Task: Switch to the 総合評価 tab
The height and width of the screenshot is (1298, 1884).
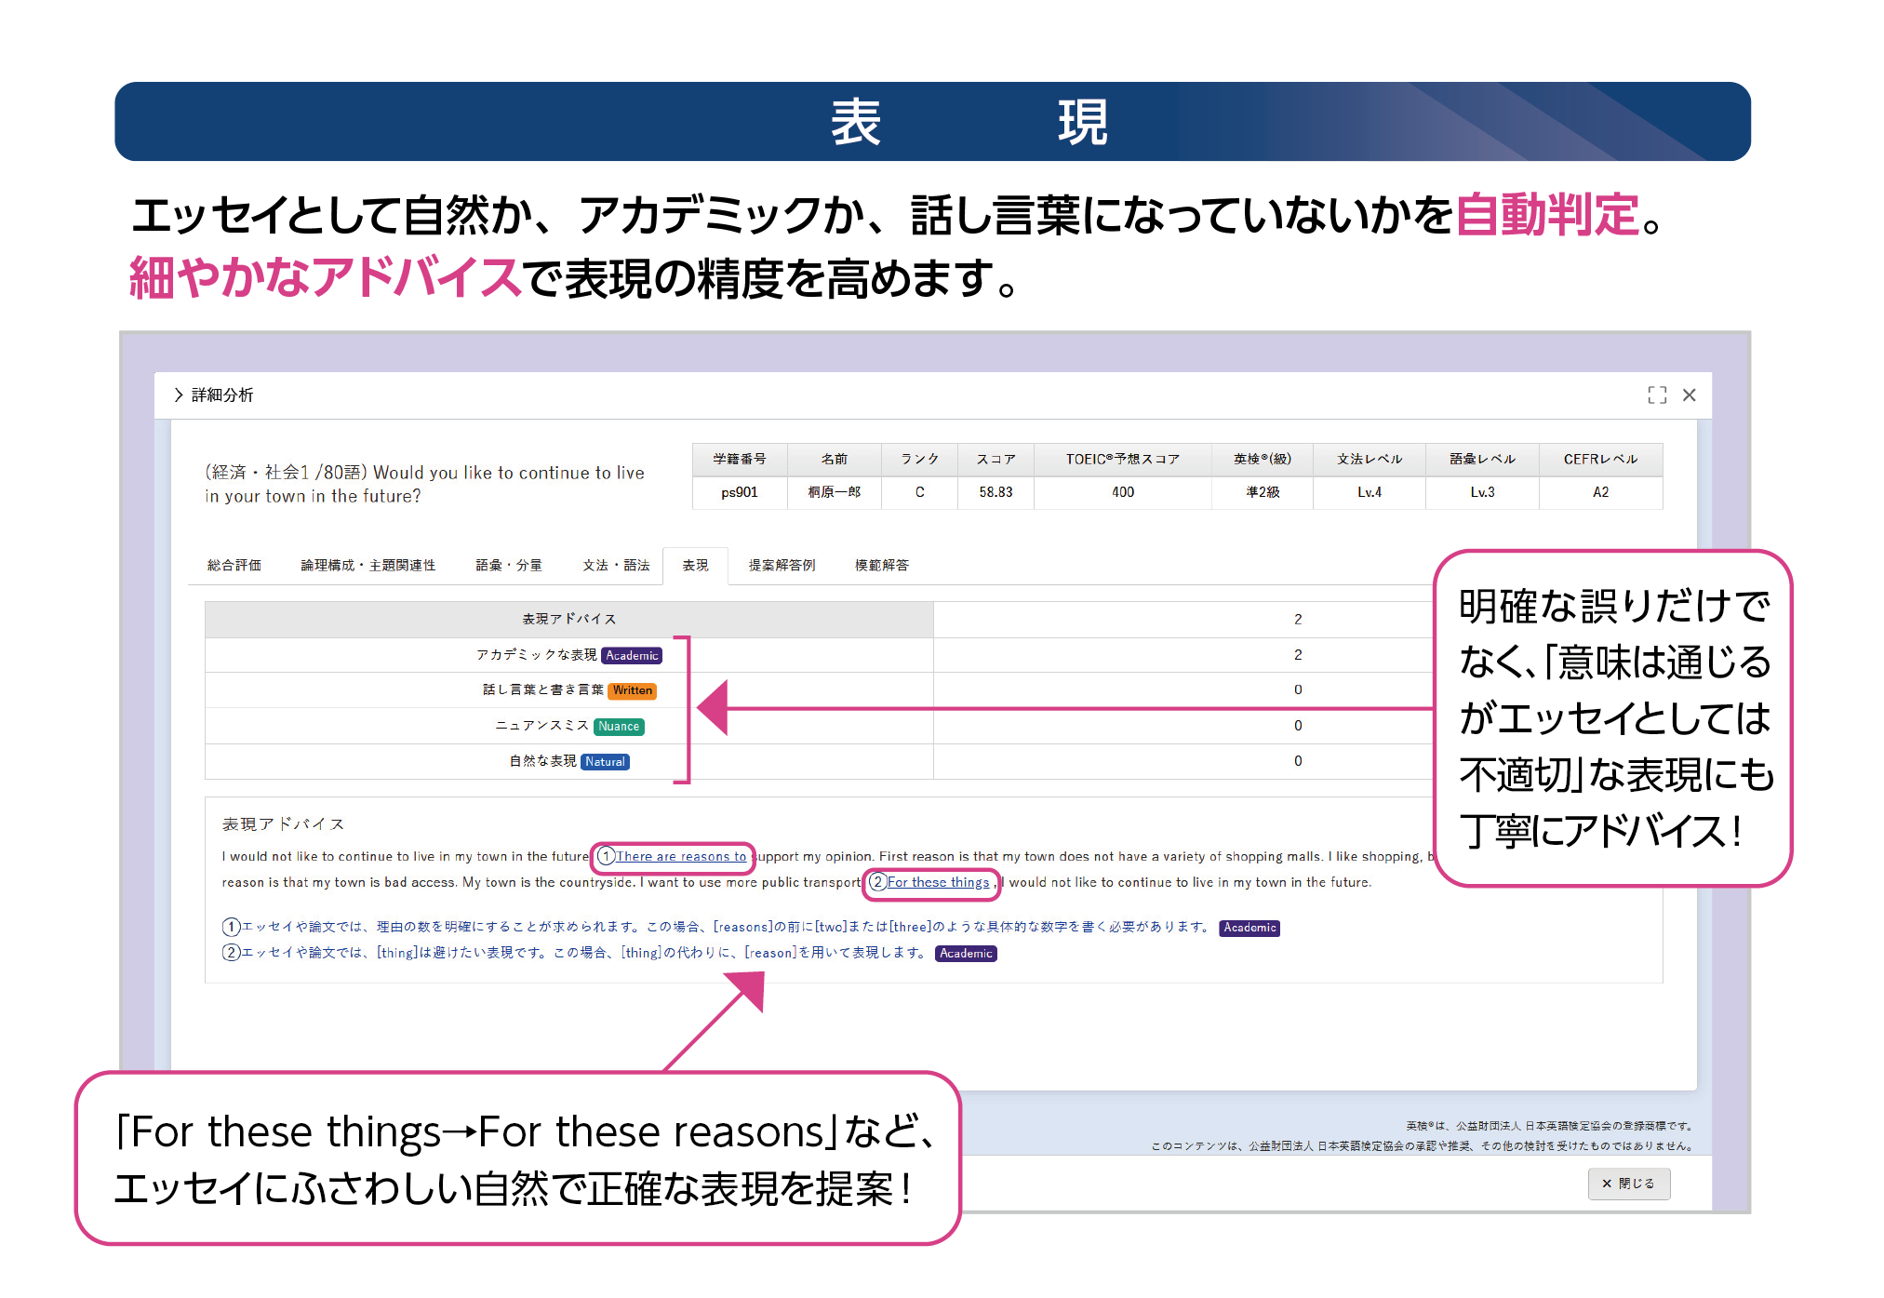Action: tap(234, 565)
